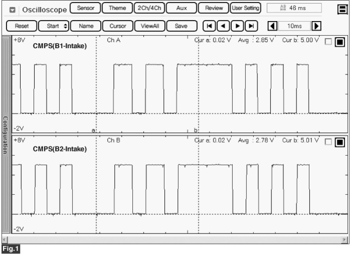Step back one waveform frame
Viewport: 351px width, 254px height.
pos(223,26)
